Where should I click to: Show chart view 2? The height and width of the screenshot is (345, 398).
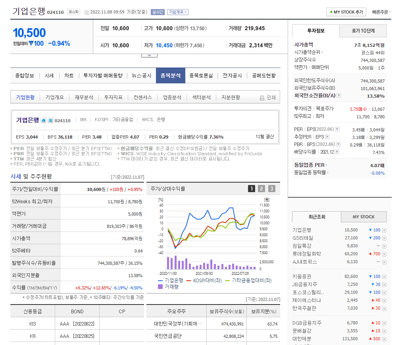point(261,189)
